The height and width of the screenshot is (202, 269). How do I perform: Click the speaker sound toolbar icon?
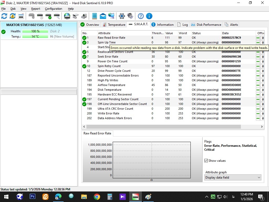[130, 16]
